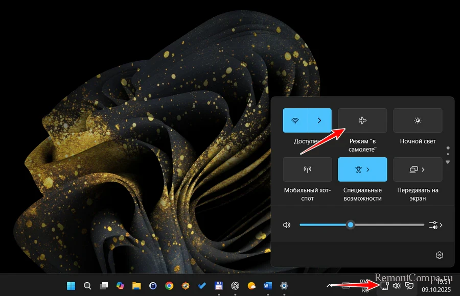Toggle Wi-Fi on or off
The image size is (460, 296).
295,121
